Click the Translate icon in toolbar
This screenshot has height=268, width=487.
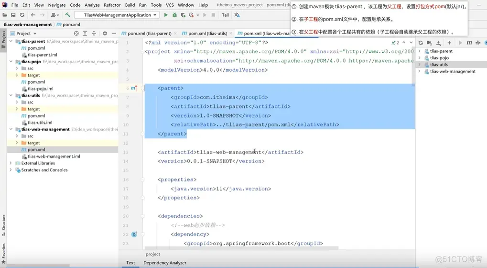click(x=237, y=15)
